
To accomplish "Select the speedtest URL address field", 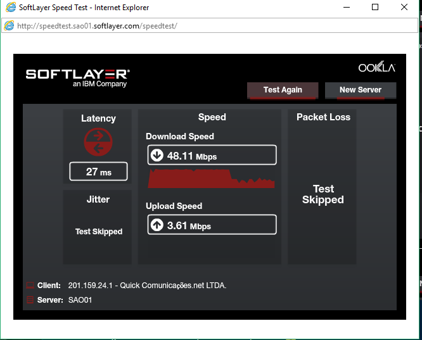I will pyautogui.click(x=209, y=26).
